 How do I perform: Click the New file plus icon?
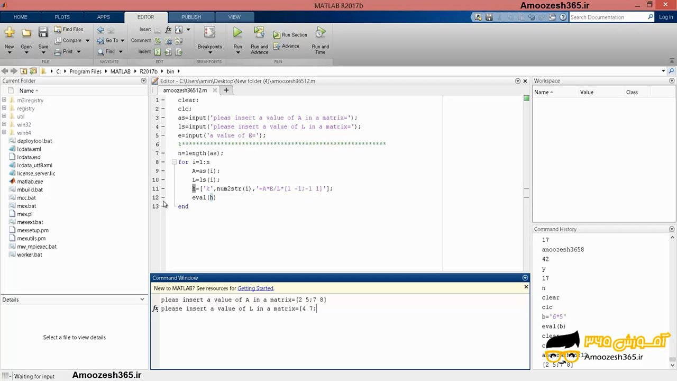click(9, 33)
